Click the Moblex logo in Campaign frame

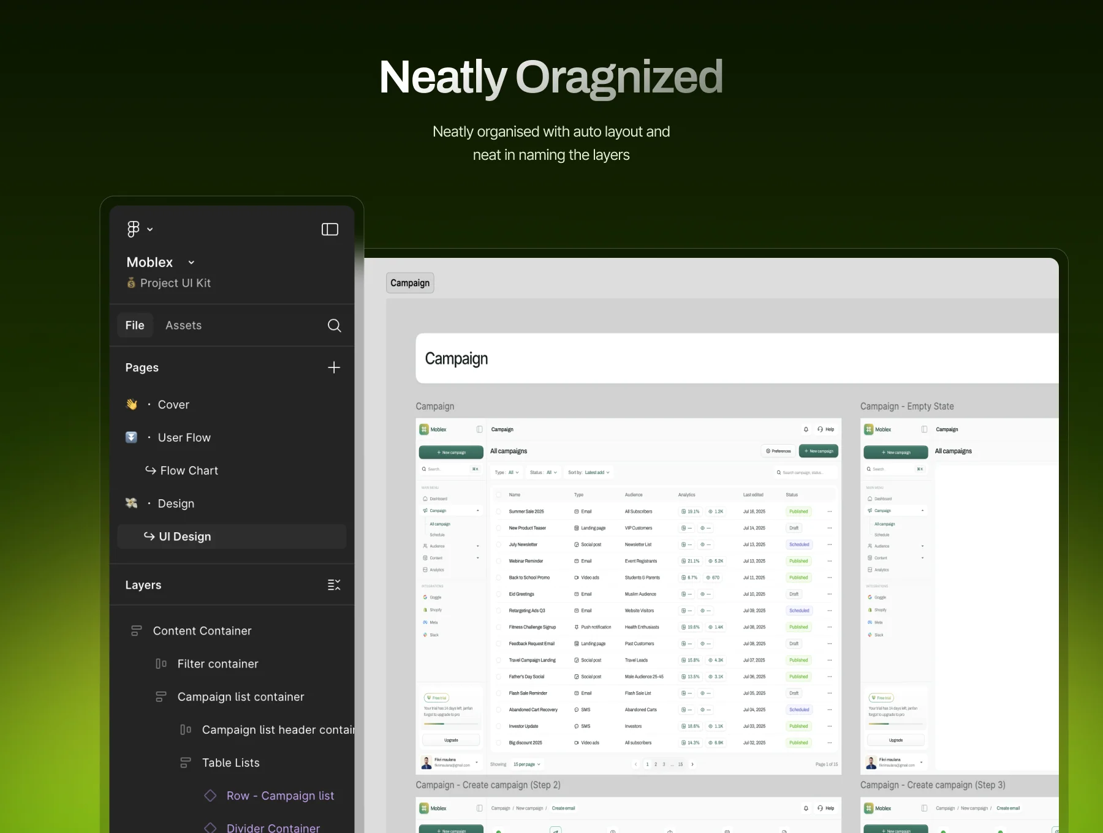point(424,429)
